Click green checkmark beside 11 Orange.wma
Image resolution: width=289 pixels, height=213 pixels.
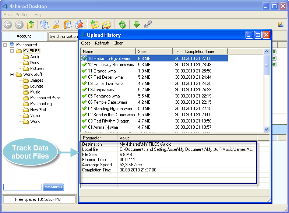pyautogui.click(x=84, y=71)
